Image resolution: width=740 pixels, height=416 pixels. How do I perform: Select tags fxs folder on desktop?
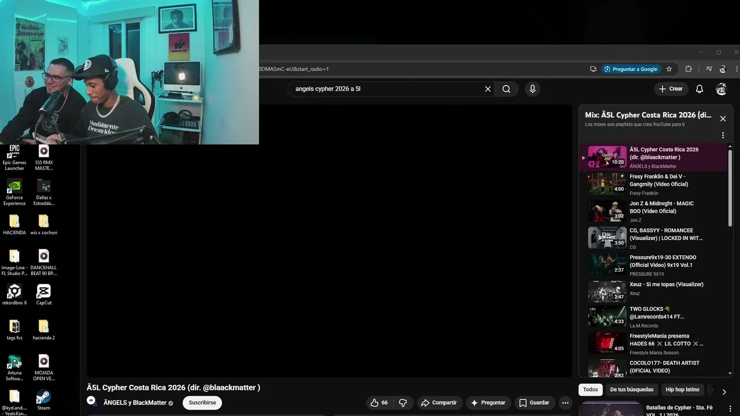point(14,330)
